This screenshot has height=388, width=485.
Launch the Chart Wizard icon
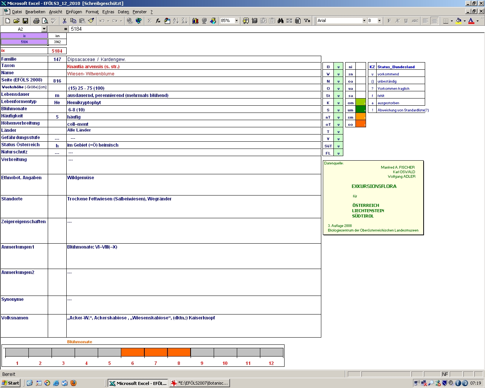[x=196, y=21]
